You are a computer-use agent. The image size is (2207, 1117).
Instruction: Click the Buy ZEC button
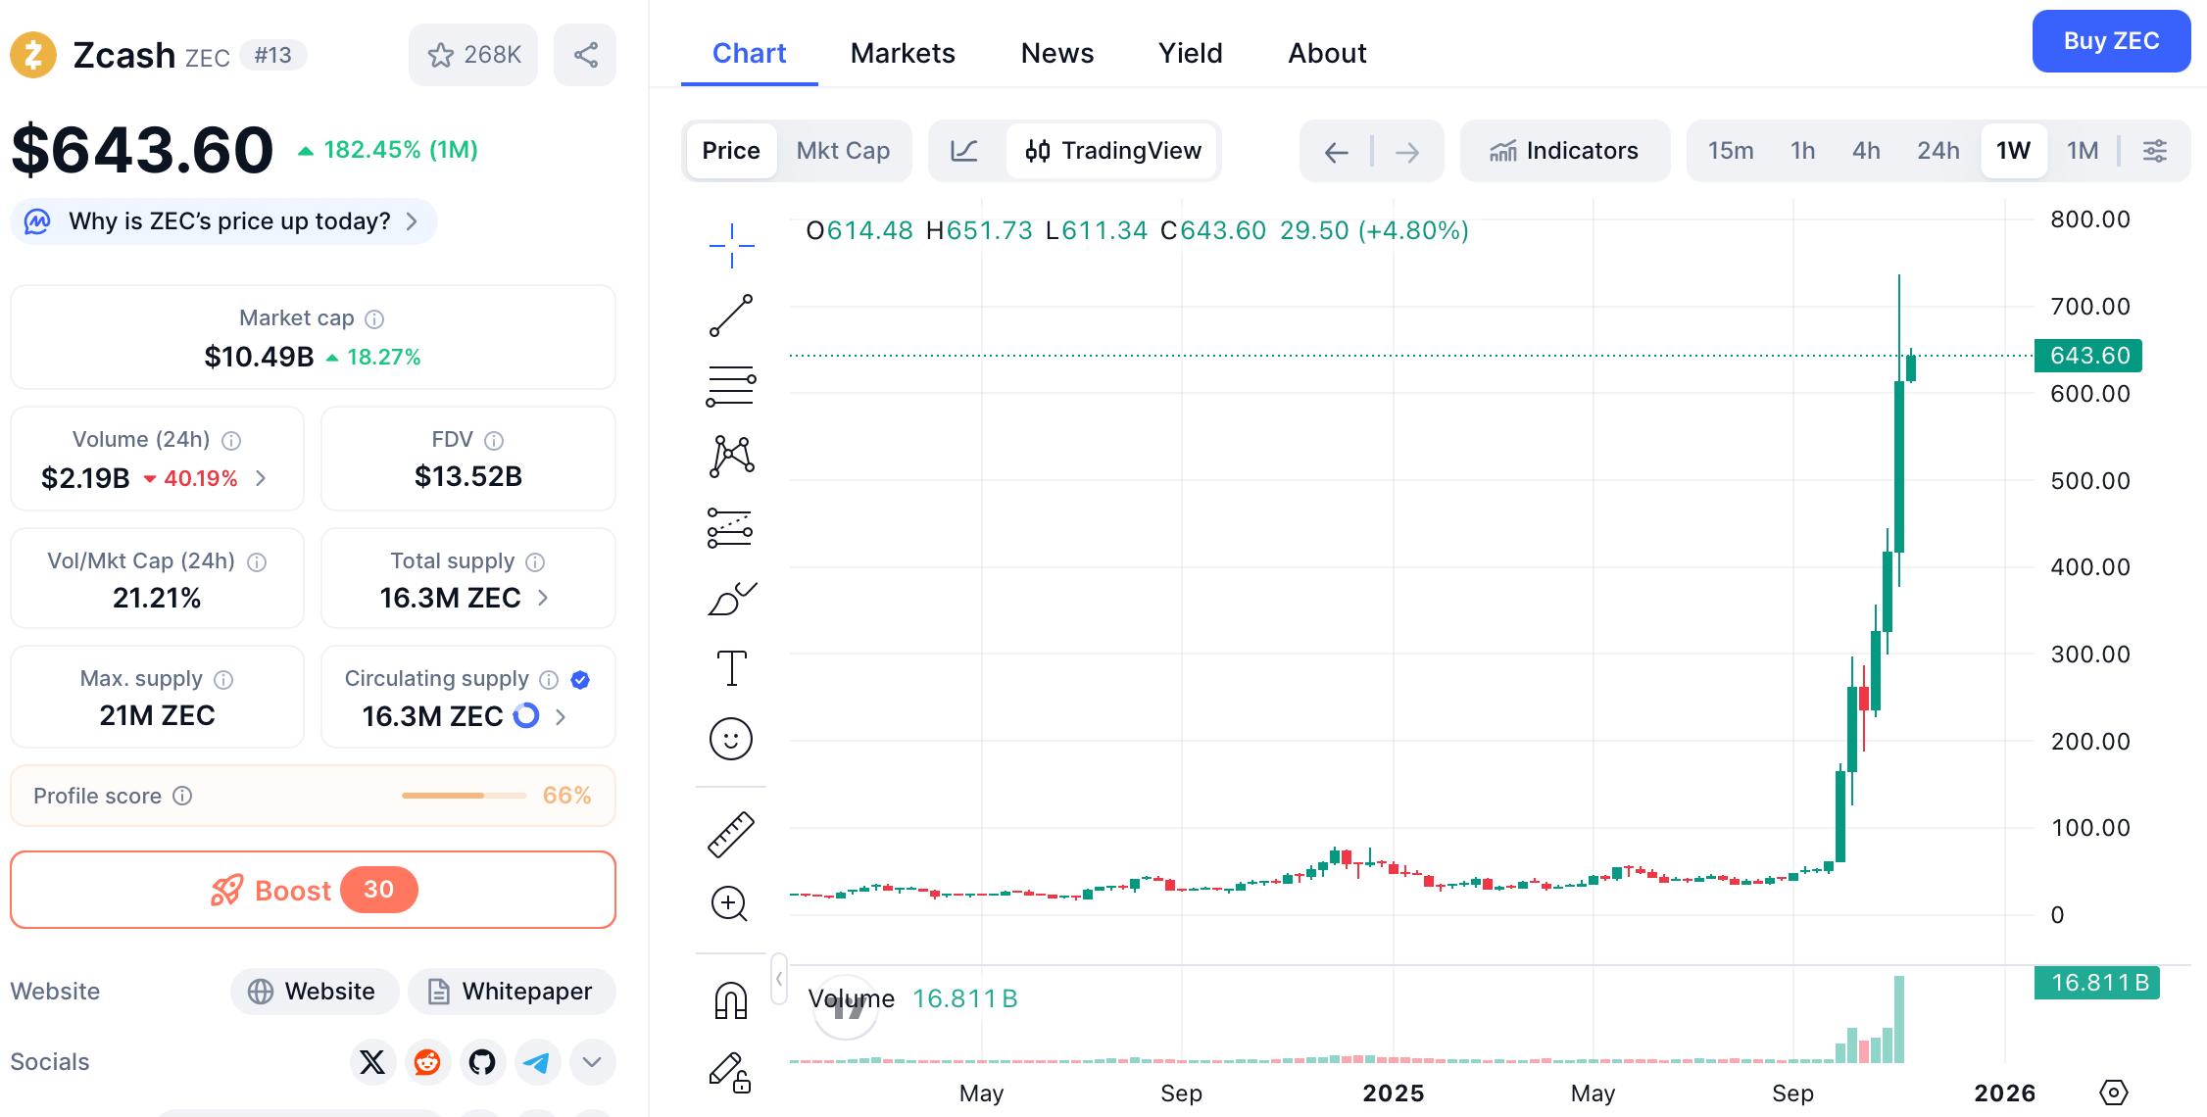pos(2110,41)
